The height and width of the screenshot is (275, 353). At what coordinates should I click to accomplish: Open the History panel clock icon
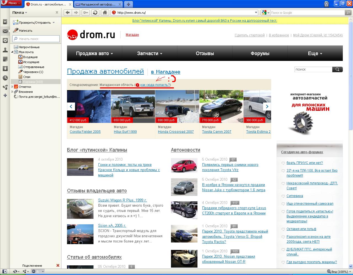5,78
